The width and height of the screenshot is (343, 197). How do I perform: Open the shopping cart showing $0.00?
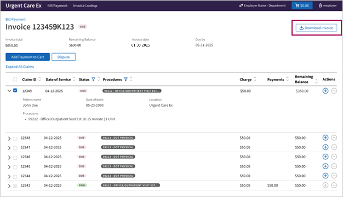(302, 5)
